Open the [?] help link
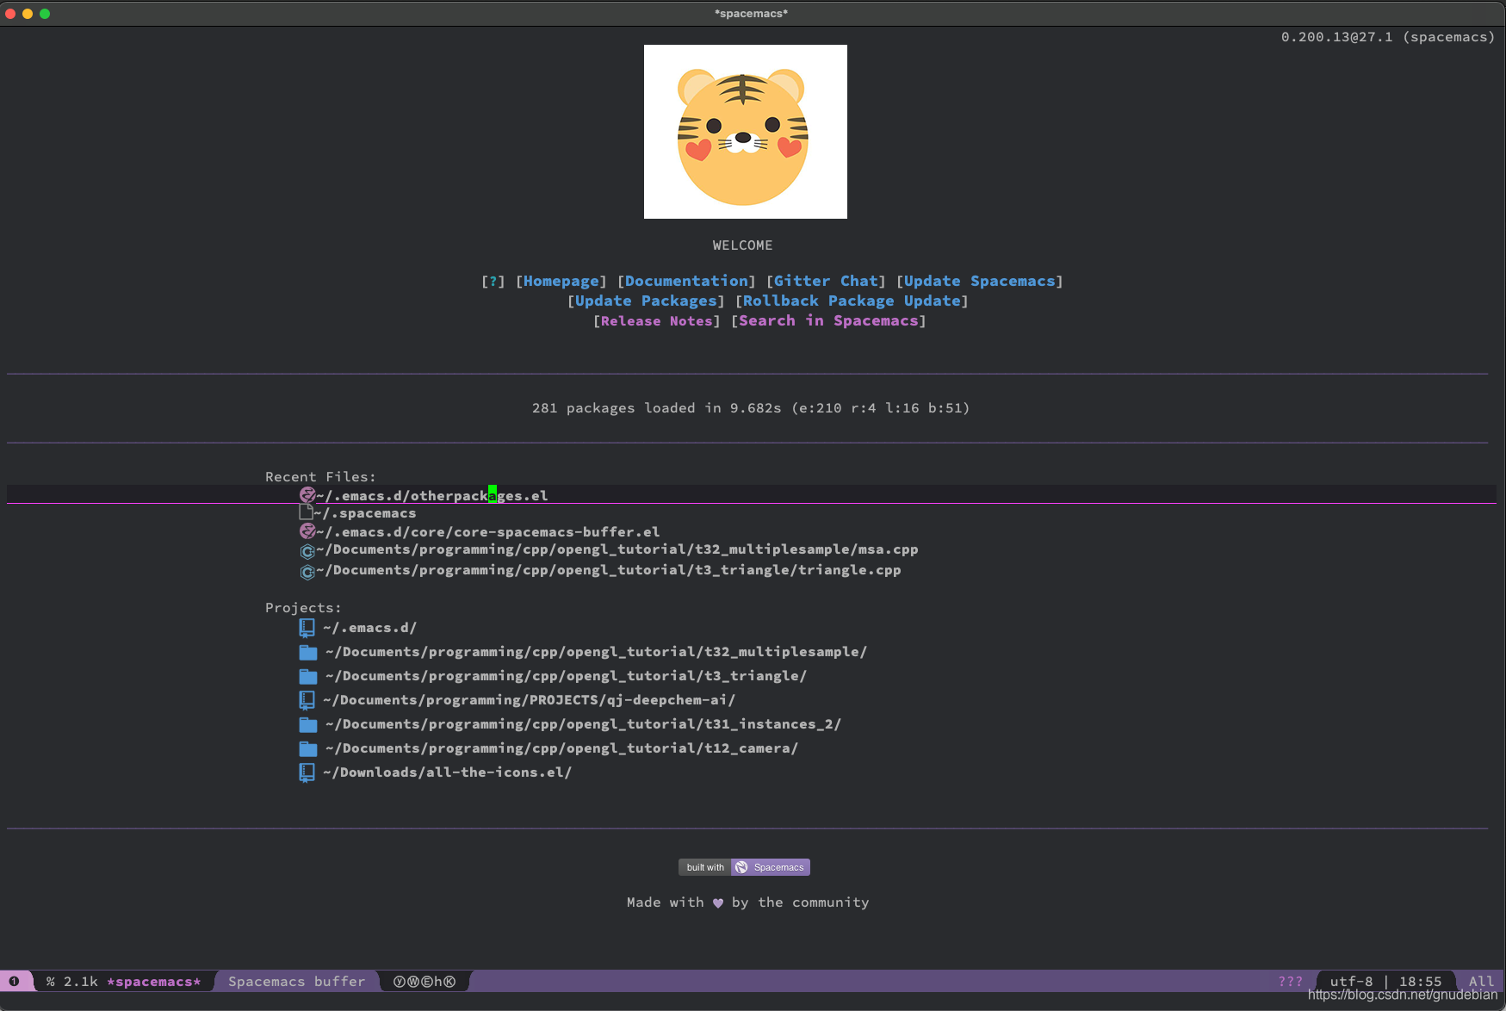Image resolution: width=1506 pixels, height=1011 pixels. [x=493, y=281]
